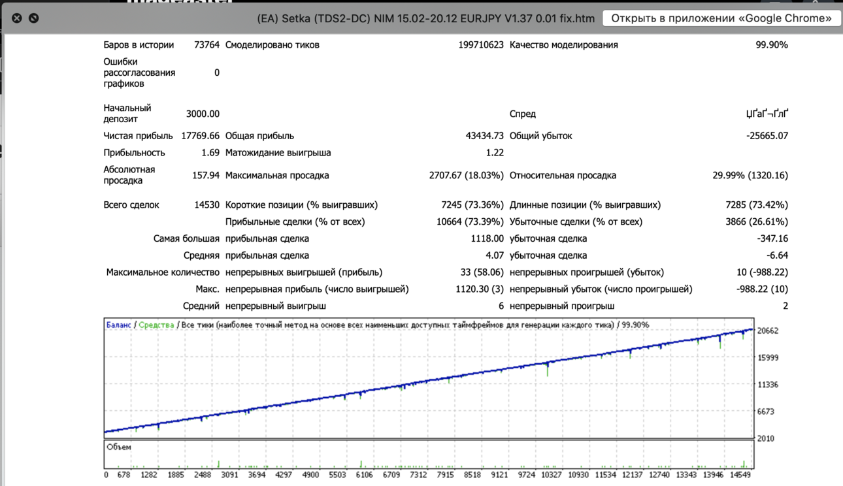Click the relative drawdown 29.99% (1320.16)
This screenshot has width=843, height=486.
(750, 175)
